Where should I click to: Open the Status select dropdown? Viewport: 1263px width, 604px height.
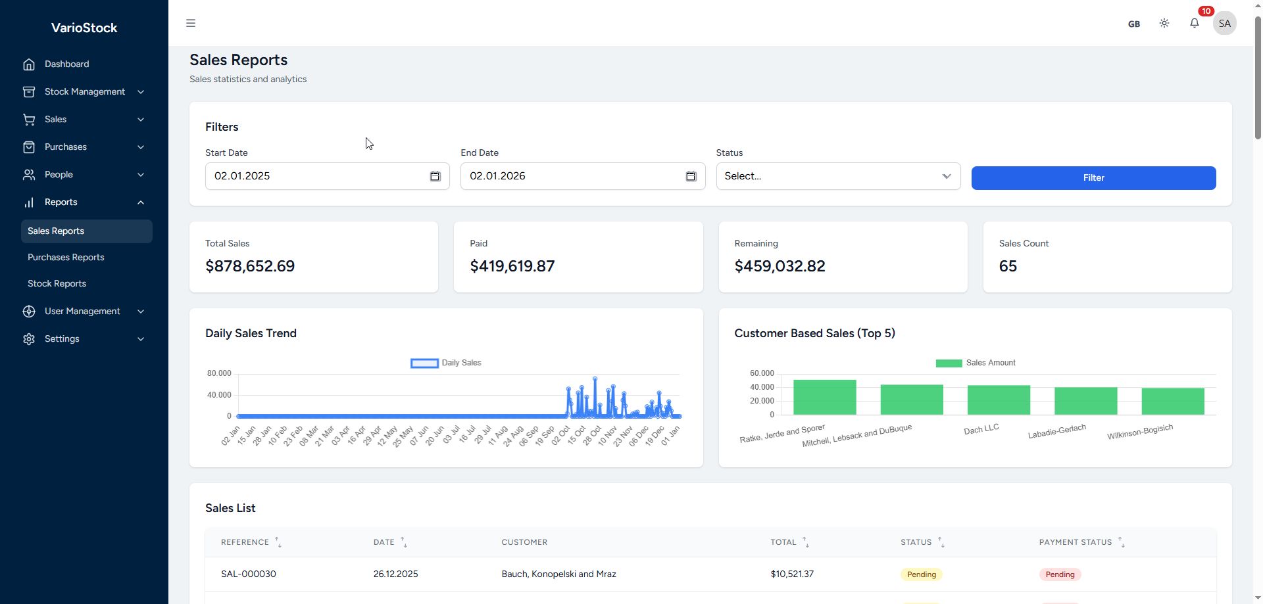click(x=837, y=176)
